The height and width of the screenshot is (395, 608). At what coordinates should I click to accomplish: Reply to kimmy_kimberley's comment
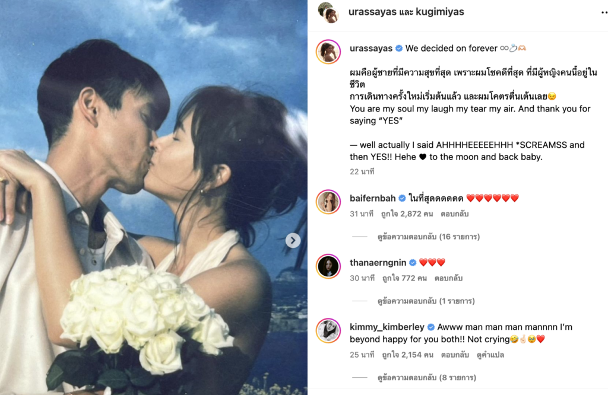pyautogui.click(x=455, y=355)
